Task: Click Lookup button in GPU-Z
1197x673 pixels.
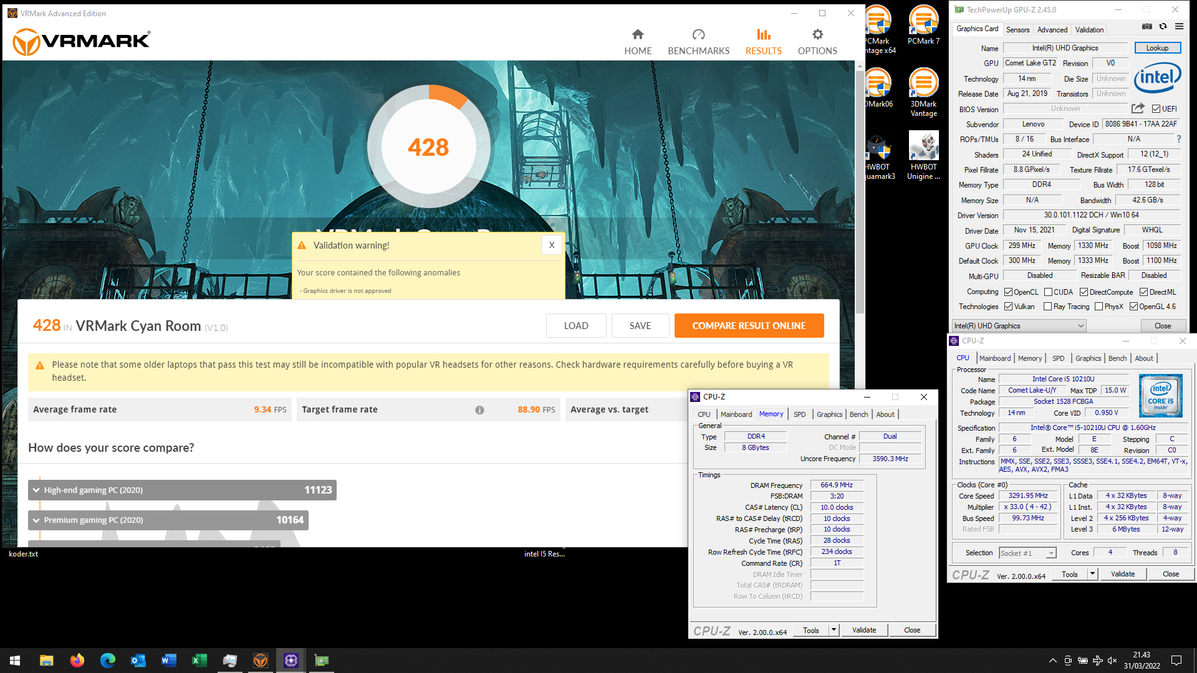Action: pyautogui.click(x=1157, y=48)
